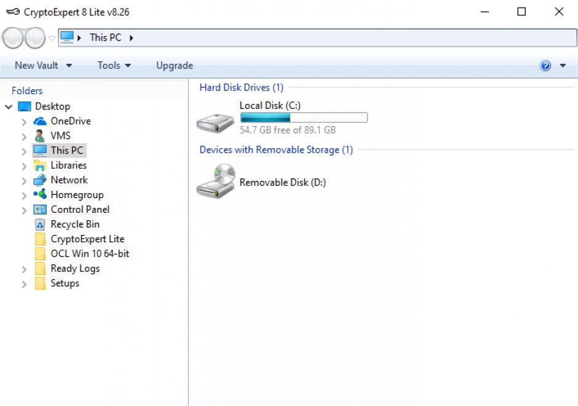Click the OCL Win 10 64-bit folder icon
Image resolution: width=578 pixels, height=406 pixels.
pyautogui.click(x=40, y=253)
